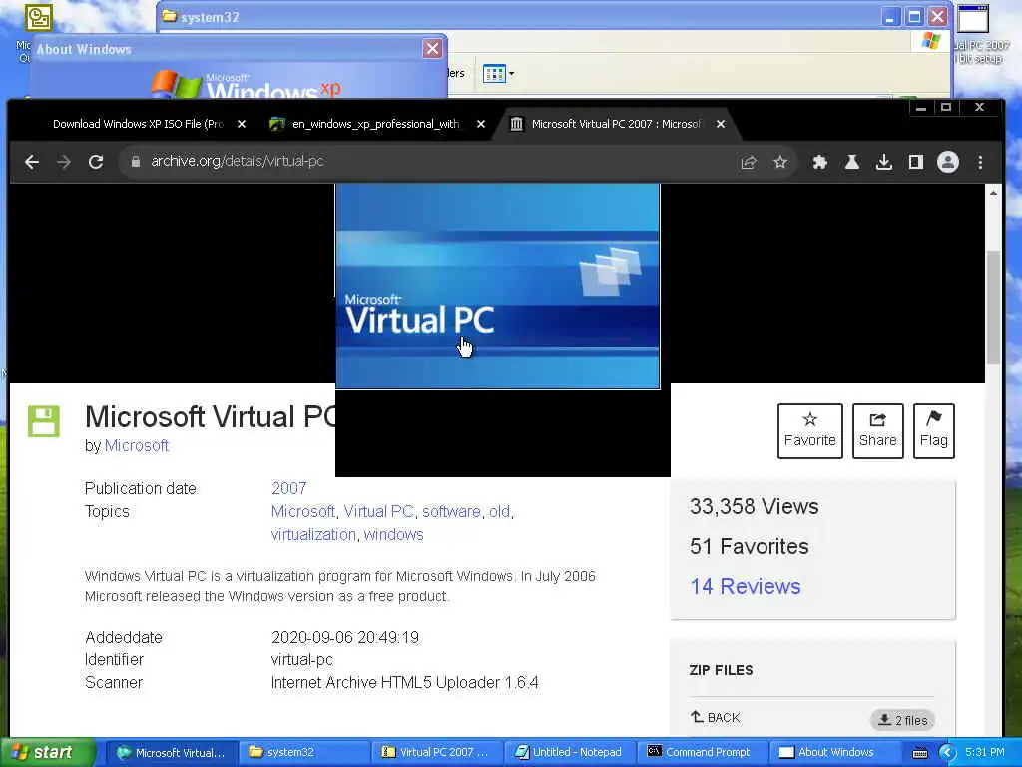This screenshot has height=767, width=1022.
Task: Click the 51 Favorites text
Action: [x=749, y=546]
